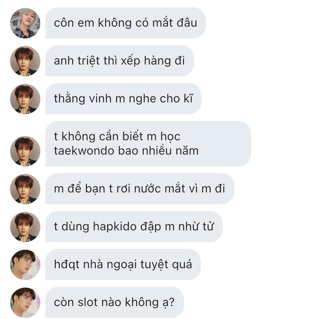Select avatar next to taekwondo message
Viewport: 315px width, 319px height.
pyautogui.click(x=25, y=151)
